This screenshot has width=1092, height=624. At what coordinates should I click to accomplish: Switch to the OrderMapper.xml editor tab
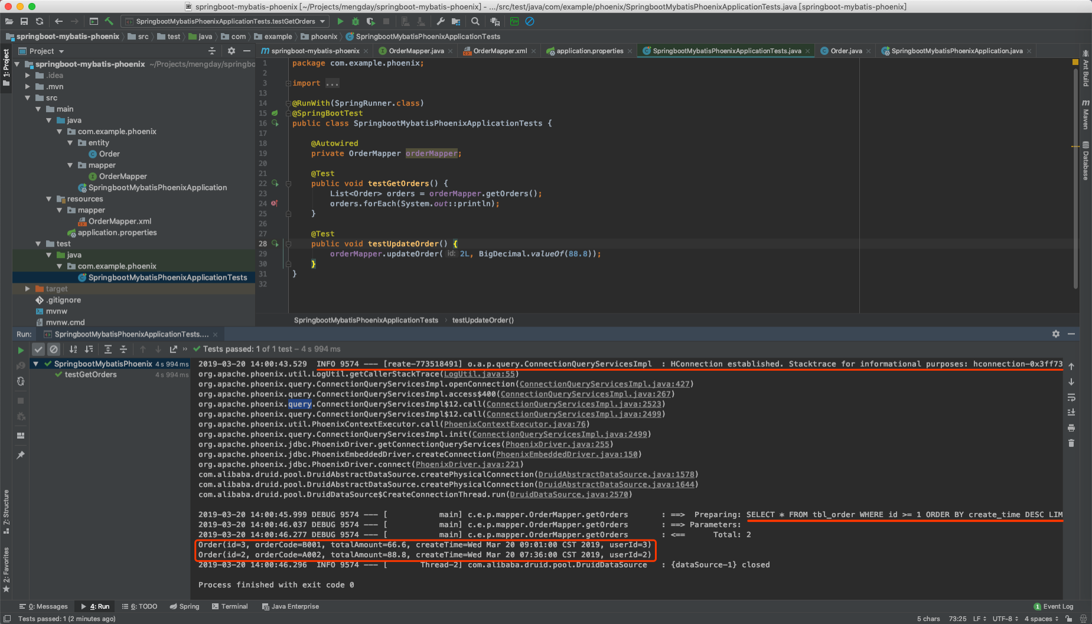499,51
